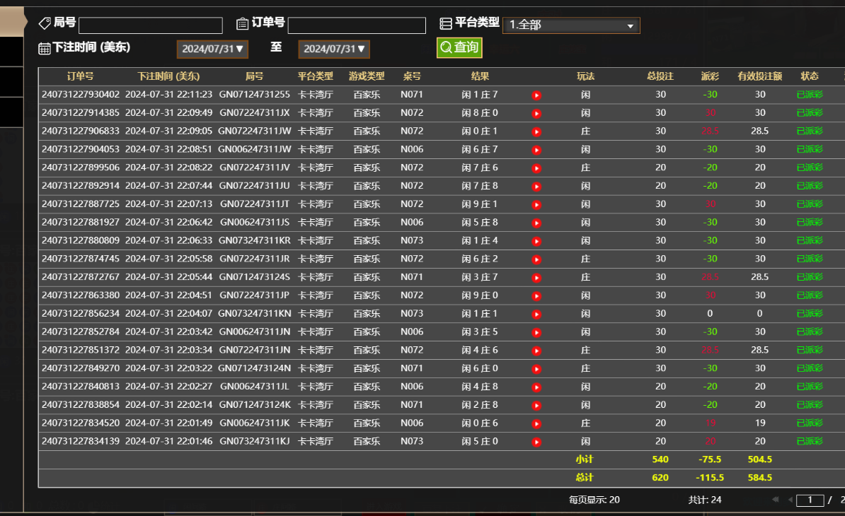Click replay icon for order 240731227887725
The image size is (845, 516).
pyautogui.click(x=536, y=205)
